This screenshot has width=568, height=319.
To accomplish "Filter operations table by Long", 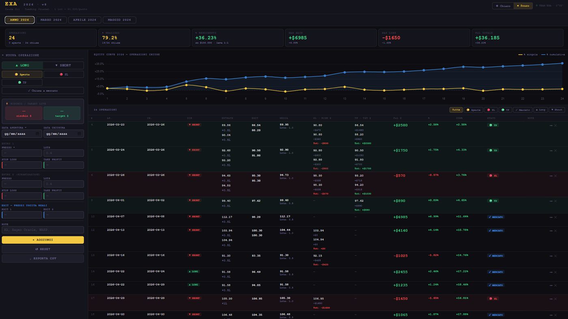I will pos(540,110).
